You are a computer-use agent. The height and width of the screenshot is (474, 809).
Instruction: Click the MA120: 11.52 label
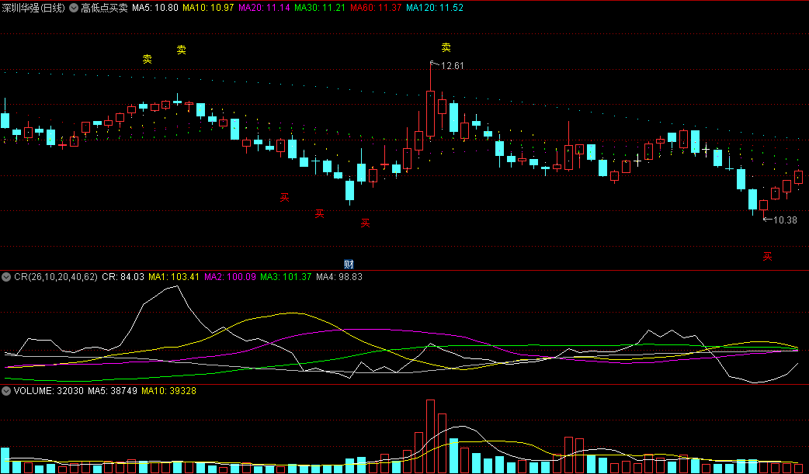pos(435,8)
